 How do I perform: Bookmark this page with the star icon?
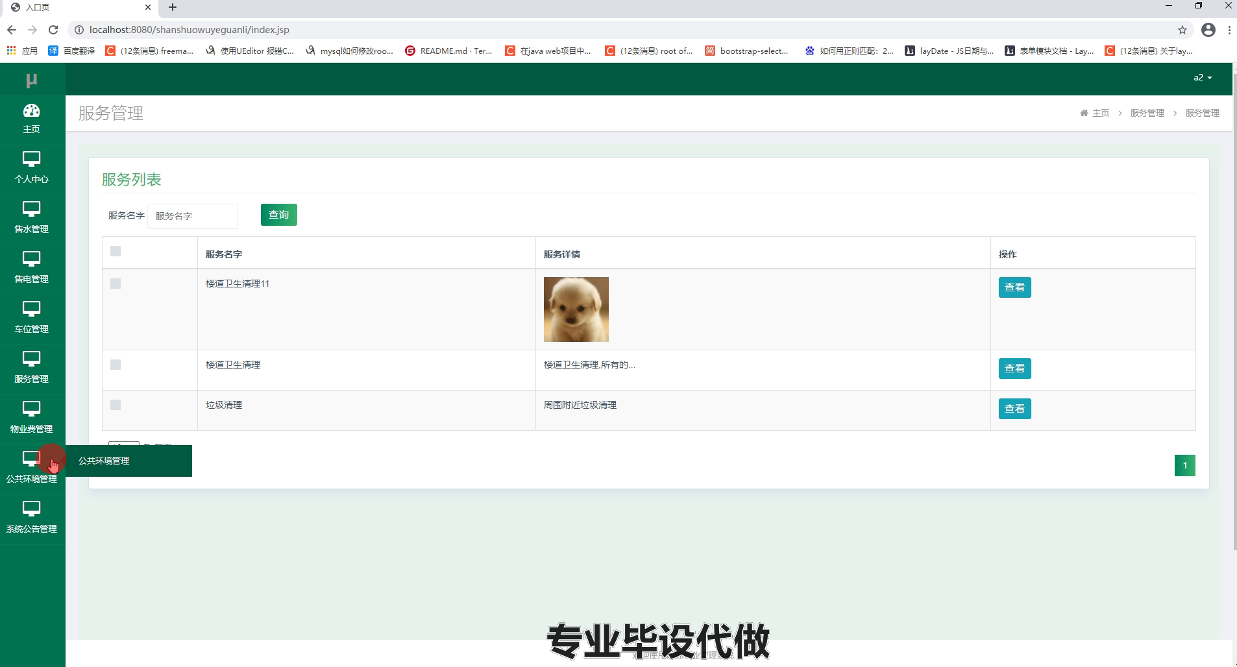tap(1182, 30)
